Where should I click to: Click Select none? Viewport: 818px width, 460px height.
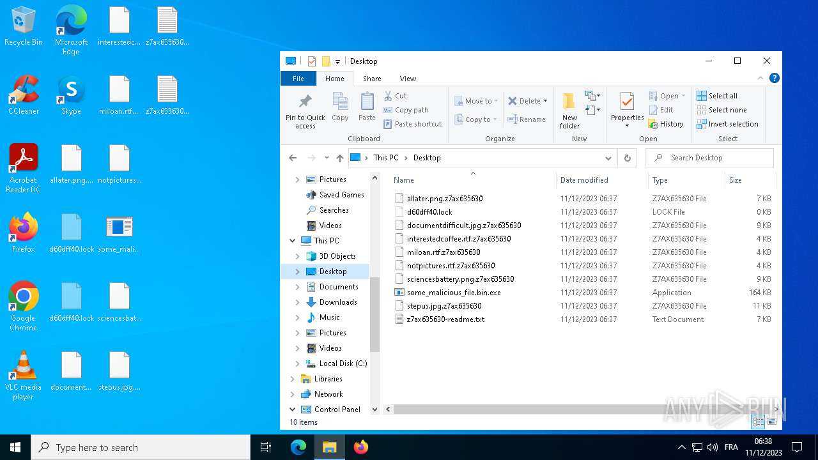[x=722, y=110]
